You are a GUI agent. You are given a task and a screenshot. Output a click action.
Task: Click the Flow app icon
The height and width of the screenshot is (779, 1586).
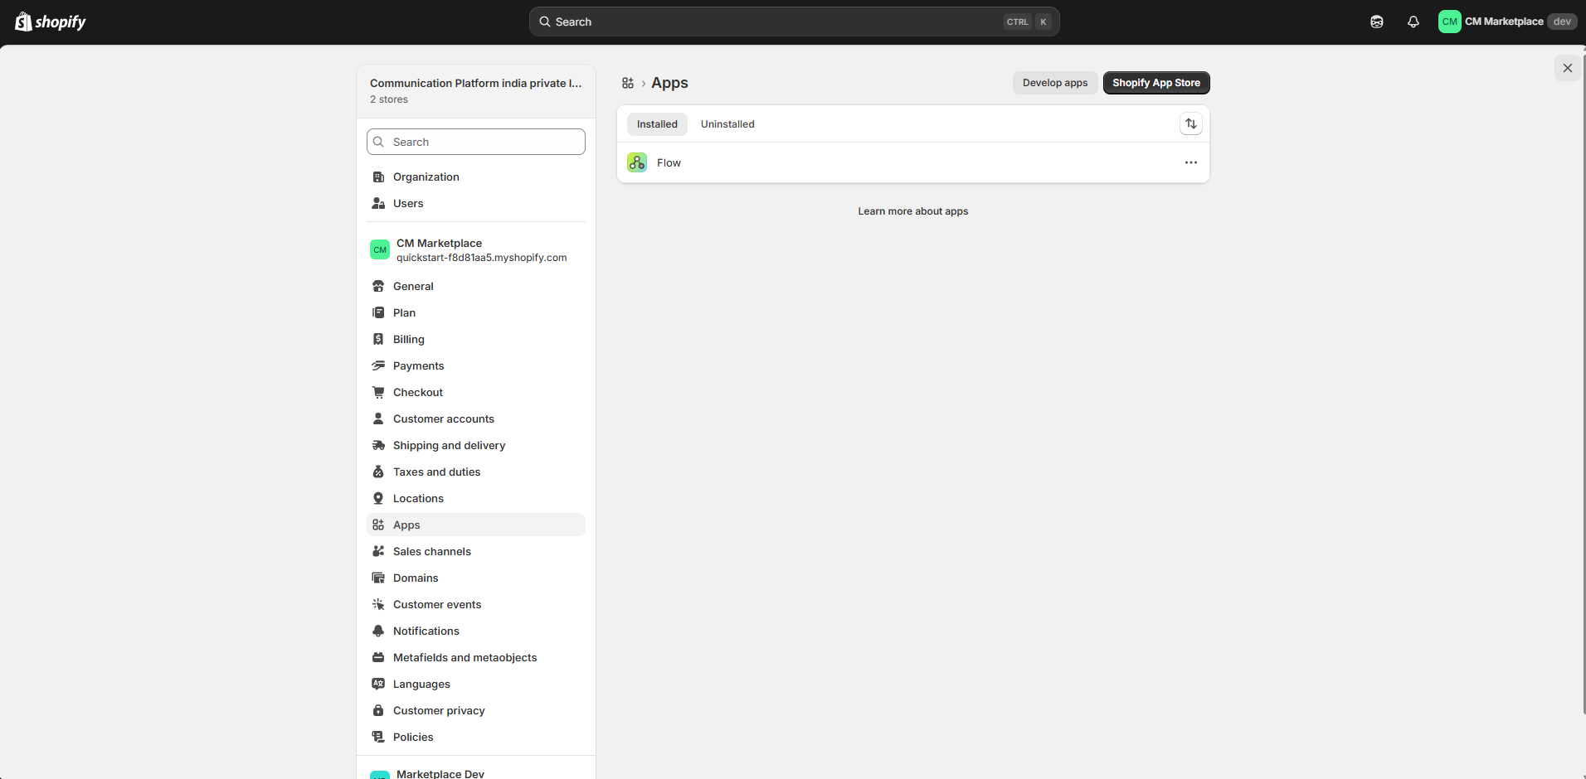pos(637,162)
